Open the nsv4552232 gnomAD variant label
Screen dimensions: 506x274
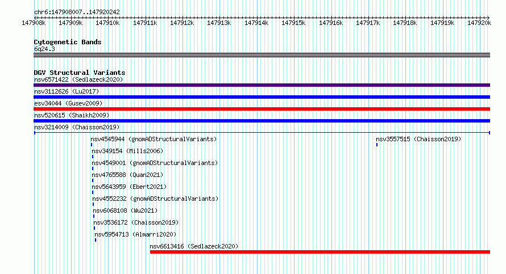(156, 199)
